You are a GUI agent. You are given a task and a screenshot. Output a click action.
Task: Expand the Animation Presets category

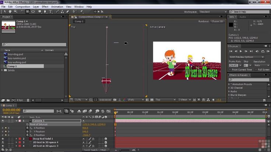tap(229, 84)
